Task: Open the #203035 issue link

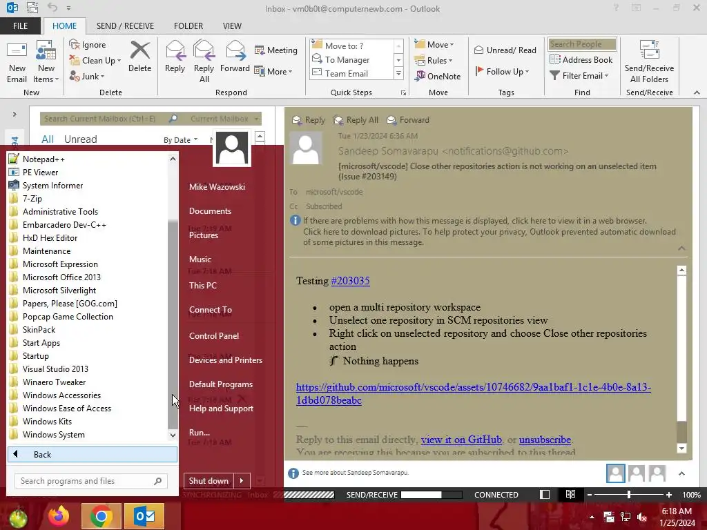Action: pos(350,281)
